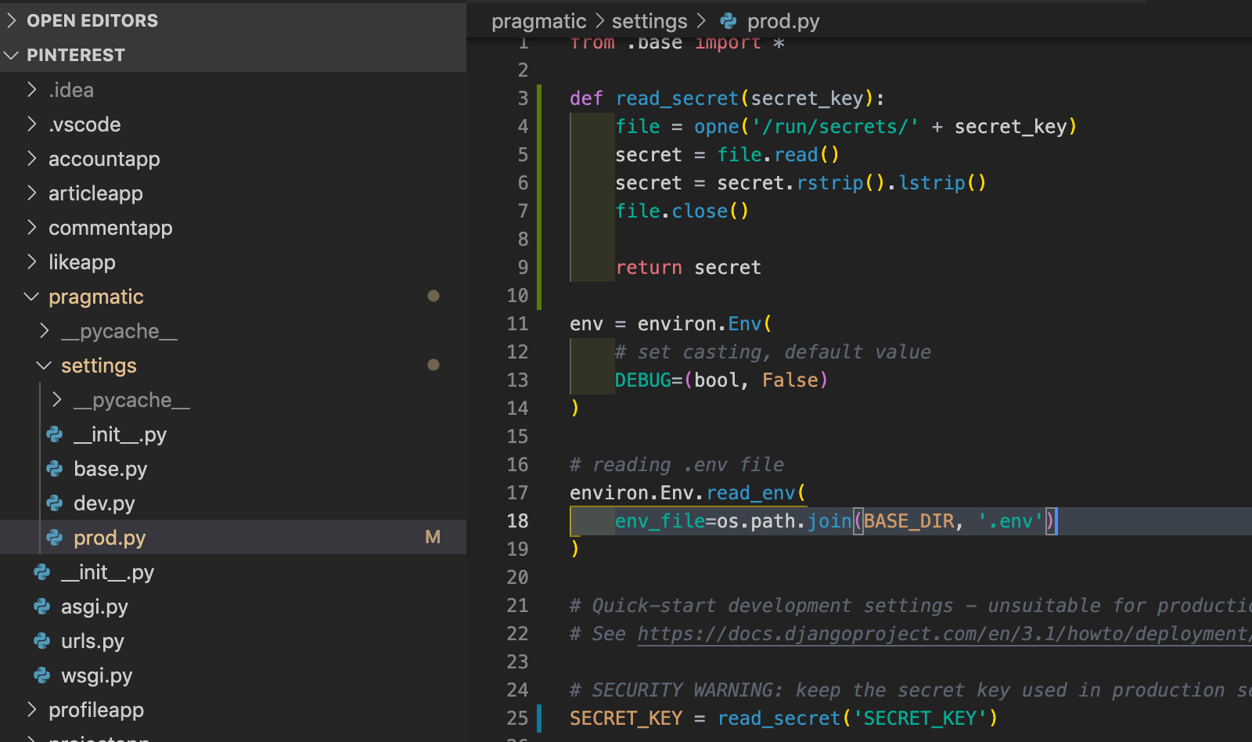Click Python icon beside urls.py
This screenshot has height=742, width=1252.
point(41,641)
